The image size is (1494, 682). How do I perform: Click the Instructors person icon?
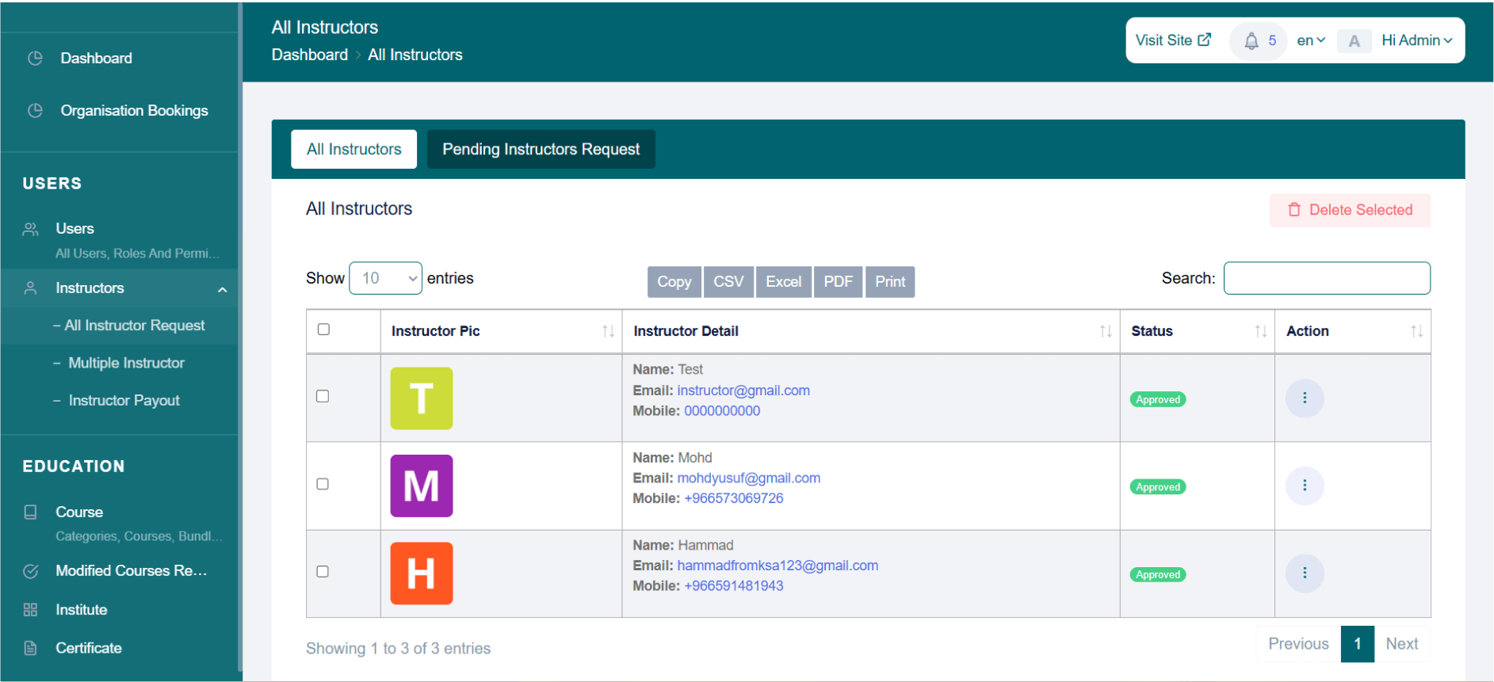(31, 288)
